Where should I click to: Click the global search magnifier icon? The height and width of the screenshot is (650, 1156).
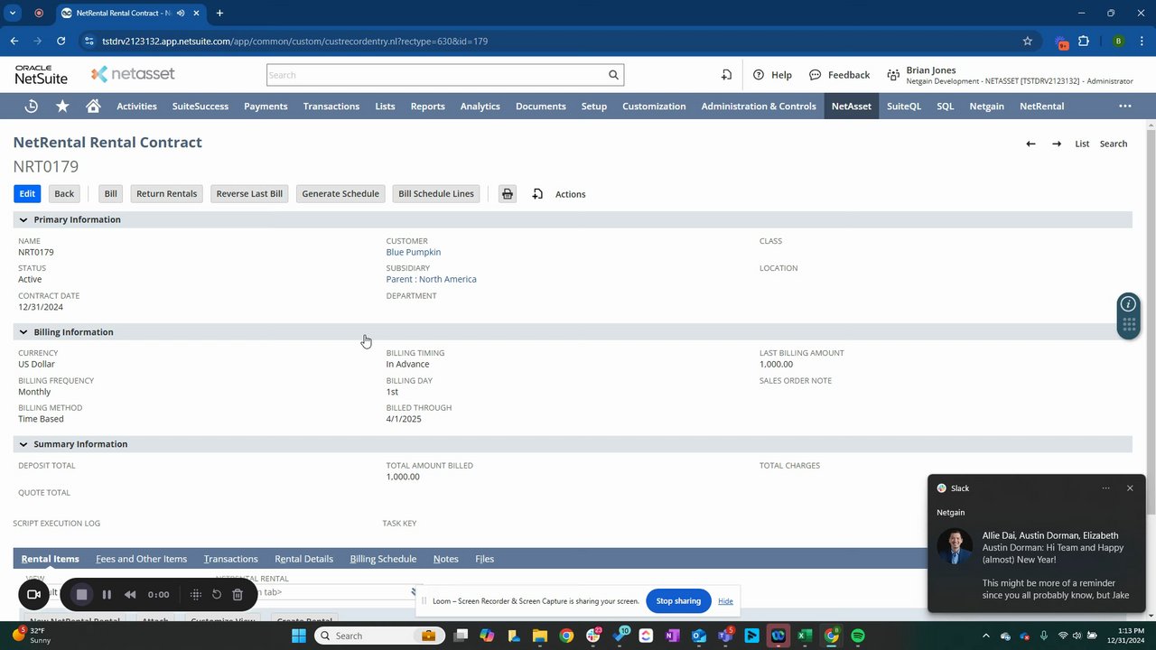(x=613, y=75)
